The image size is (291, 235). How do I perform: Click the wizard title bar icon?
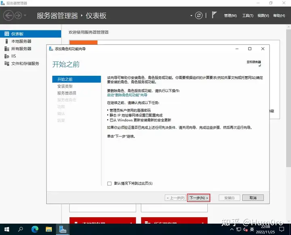[x=51, y=49]
